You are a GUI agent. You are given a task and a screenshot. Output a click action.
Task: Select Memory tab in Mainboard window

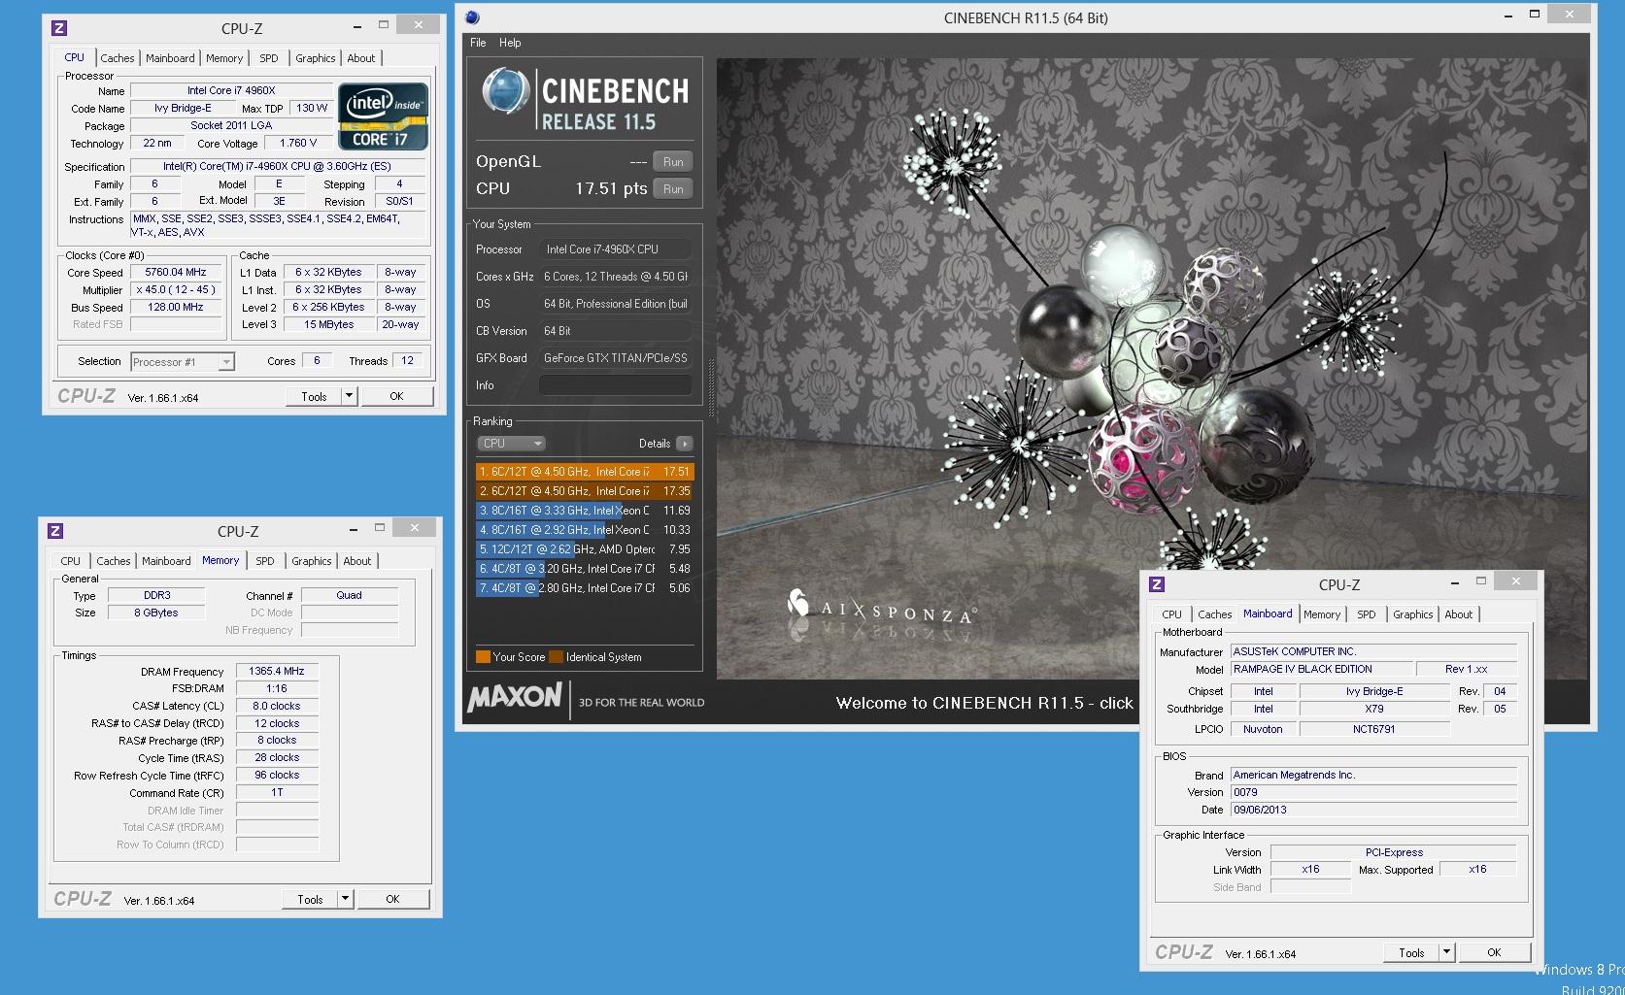click(1322, 614)
